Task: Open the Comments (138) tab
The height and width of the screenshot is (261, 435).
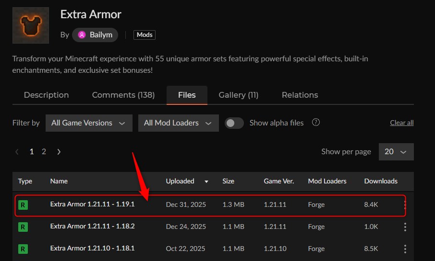Action: [x=123, y=95]
